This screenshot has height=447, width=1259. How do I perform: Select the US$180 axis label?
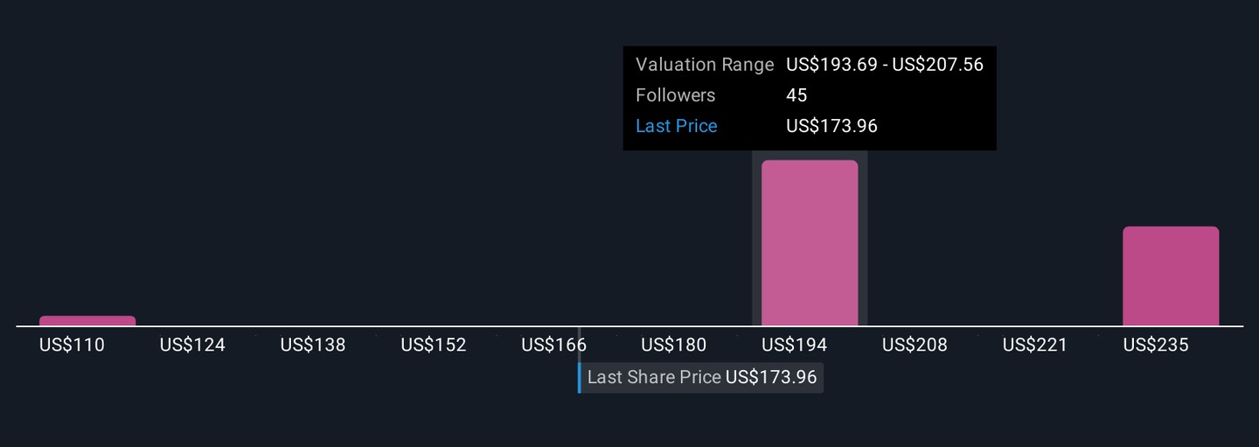coord(673,345)
